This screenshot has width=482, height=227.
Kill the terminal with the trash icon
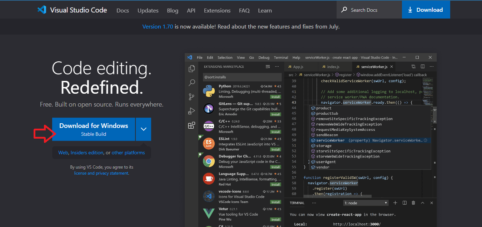pyautogui.click(x=413, y=203)
